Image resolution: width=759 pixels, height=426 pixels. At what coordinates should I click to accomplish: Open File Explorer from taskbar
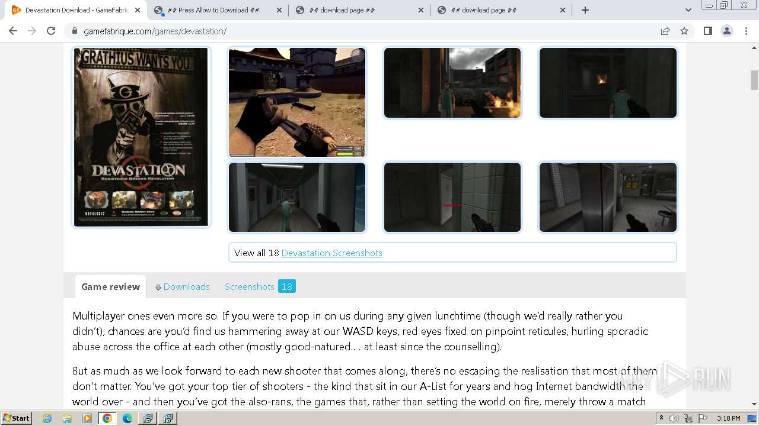tap(67, 418)
